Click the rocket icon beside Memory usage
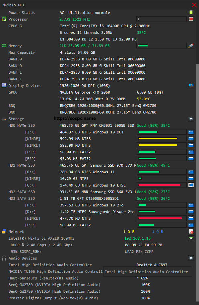199x305 pixels. click(x=191, y=46)
